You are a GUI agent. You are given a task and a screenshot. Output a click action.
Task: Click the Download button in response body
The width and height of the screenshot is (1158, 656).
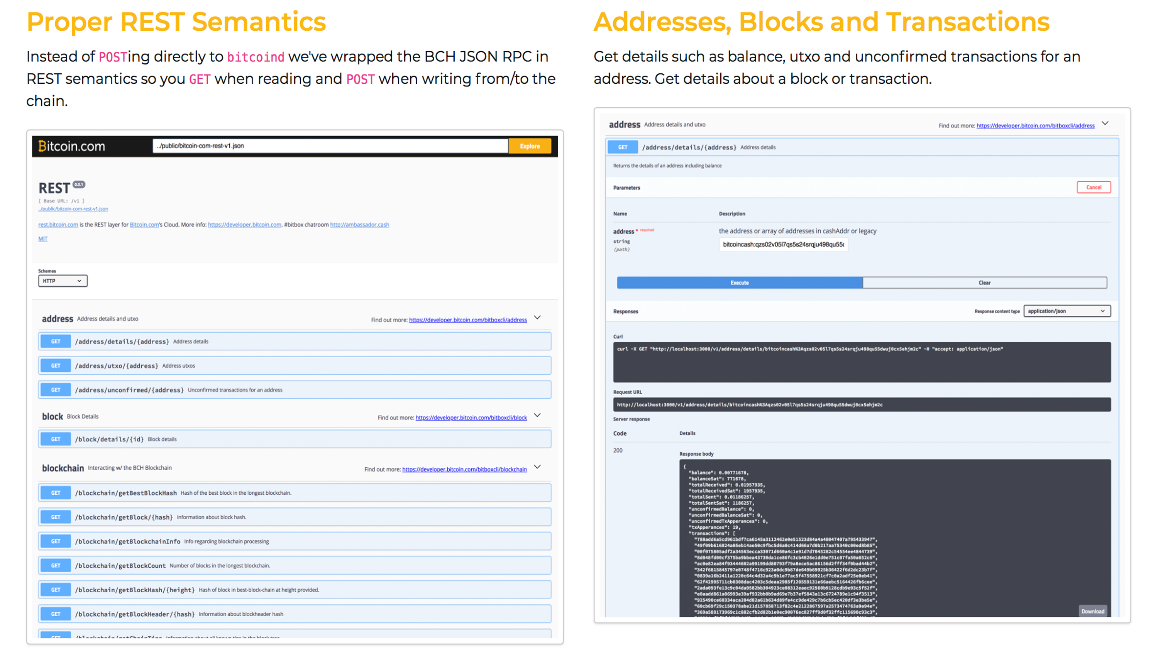point(1092,611)
